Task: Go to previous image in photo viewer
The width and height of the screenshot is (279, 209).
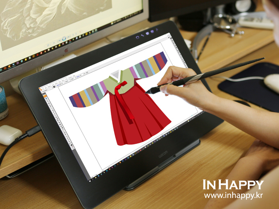Action: 59,41
